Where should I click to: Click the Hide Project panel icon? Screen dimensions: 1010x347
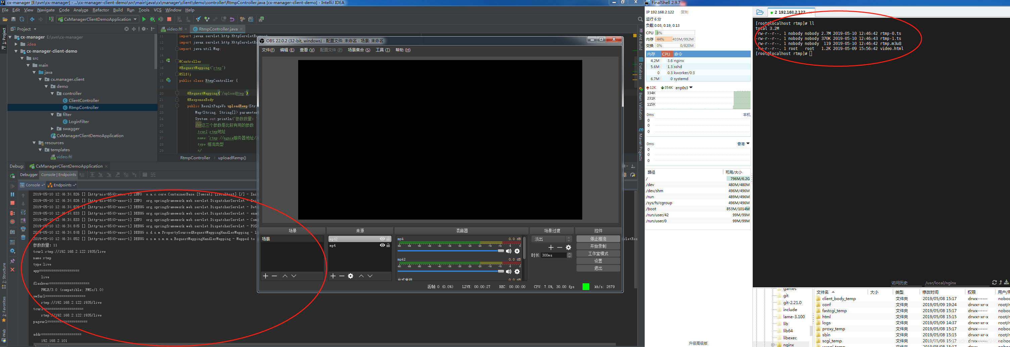click(153, 29)
